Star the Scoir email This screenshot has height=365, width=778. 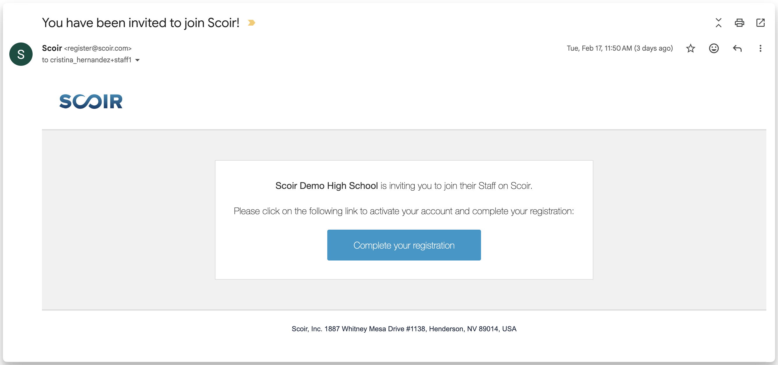pyautogui.click(x=690, y=48)
